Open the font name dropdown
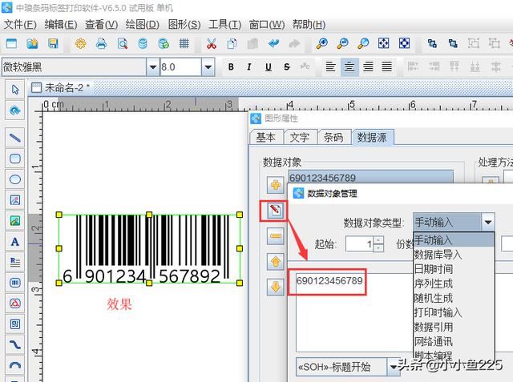The image size is (513, 382). click(x=152, y=67)
